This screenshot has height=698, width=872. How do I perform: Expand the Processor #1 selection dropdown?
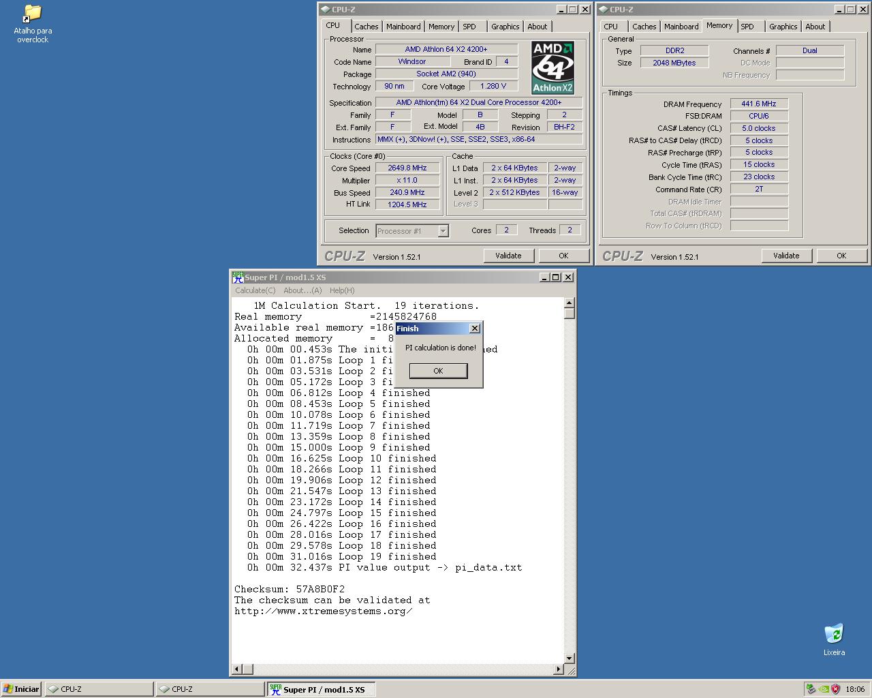click(443, 231)
